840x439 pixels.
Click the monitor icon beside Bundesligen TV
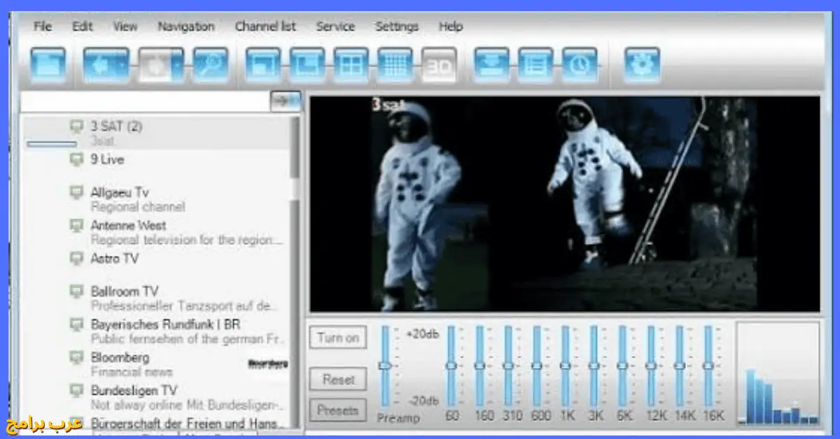(77, 390)
